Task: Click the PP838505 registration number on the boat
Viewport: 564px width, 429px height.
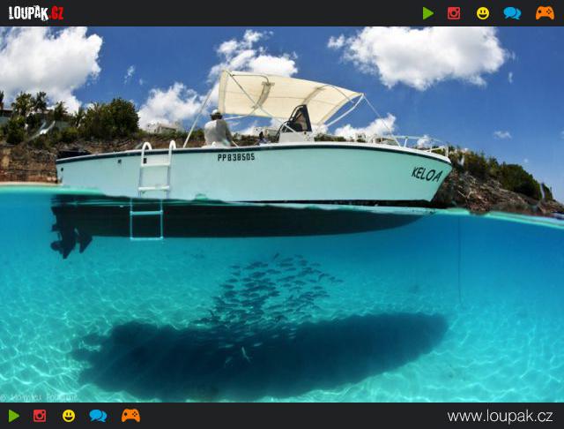Action: [x=236, y=157]
